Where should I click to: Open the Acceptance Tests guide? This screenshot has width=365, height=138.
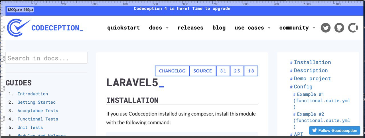[38, 111]
